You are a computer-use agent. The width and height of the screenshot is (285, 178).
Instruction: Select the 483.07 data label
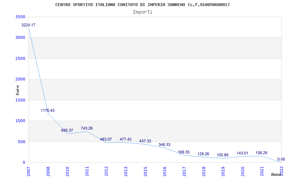106,139
